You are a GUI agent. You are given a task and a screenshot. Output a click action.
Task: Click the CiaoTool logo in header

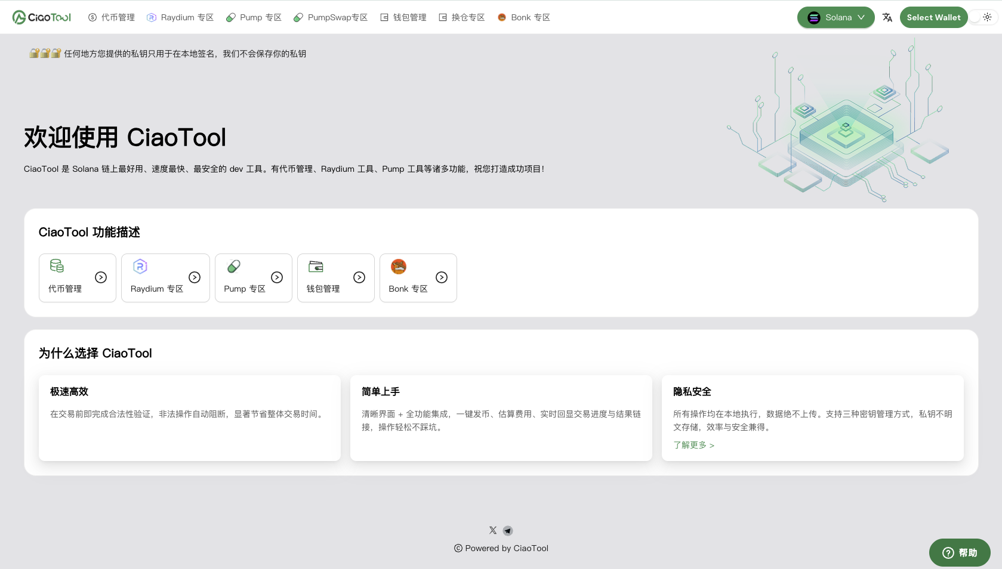(42, 17)
